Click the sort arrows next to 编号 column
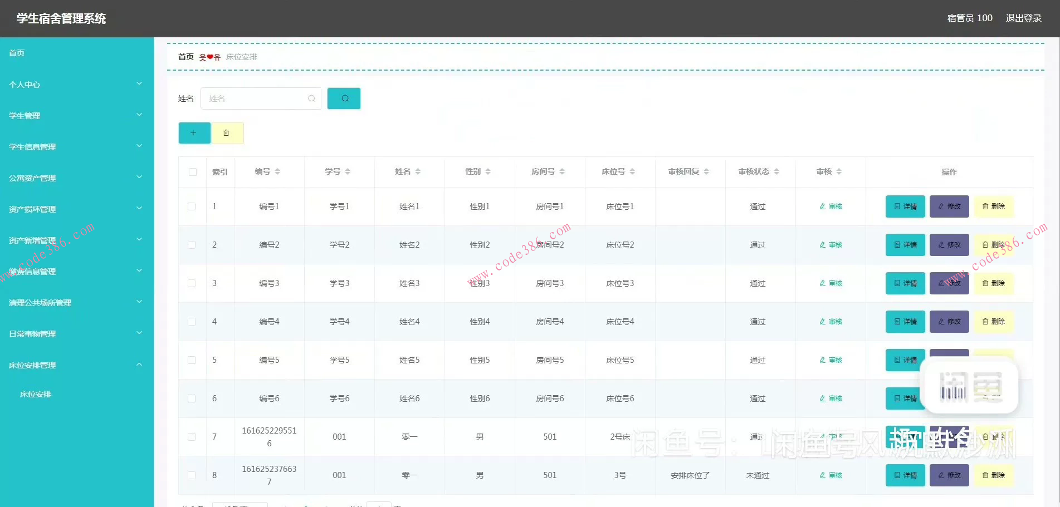Screen dimensions: 1060x507 (x=277, y=172)
